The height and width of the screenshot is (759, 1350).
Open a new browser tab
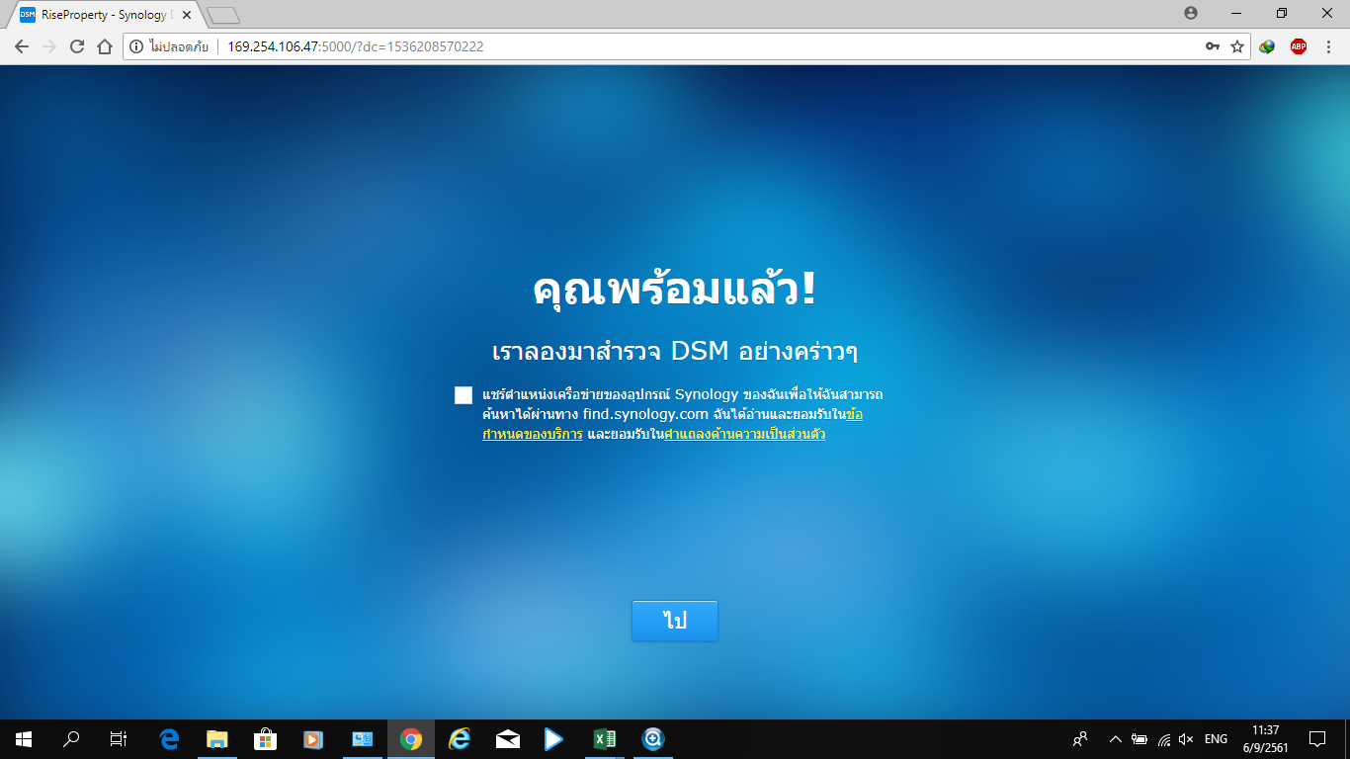[223, 15]
